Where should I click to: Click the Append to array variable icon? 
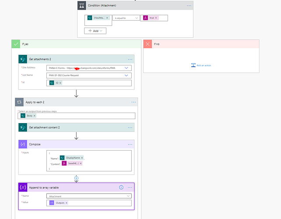coord(23,187)
